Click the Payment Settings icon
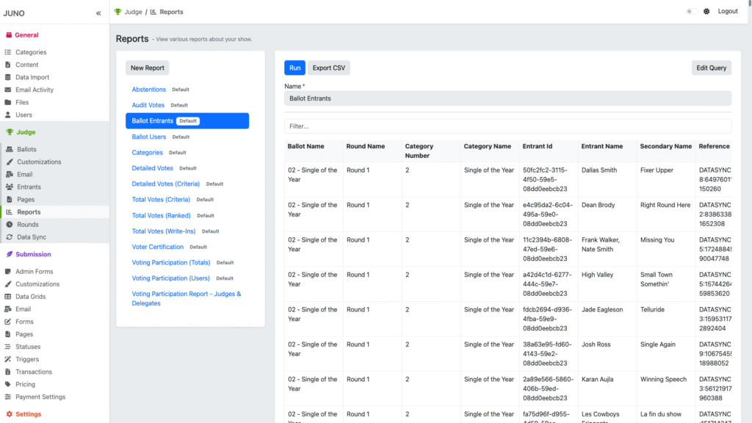The image size is (752, 423). (x=8, y=397)
